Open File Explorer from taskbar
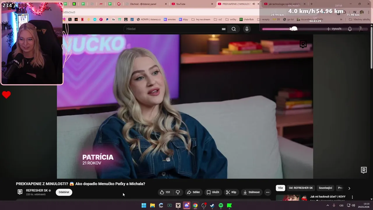Viewport: 373px width, 210px height. (x=152, y=205)
